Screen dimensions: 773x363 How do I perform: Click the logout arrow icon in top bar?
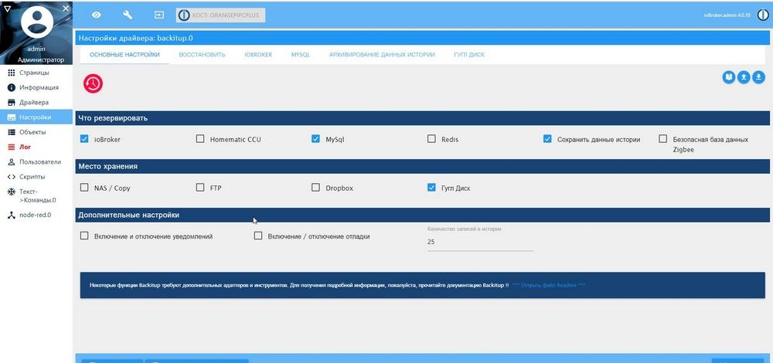tap(158, 15)
